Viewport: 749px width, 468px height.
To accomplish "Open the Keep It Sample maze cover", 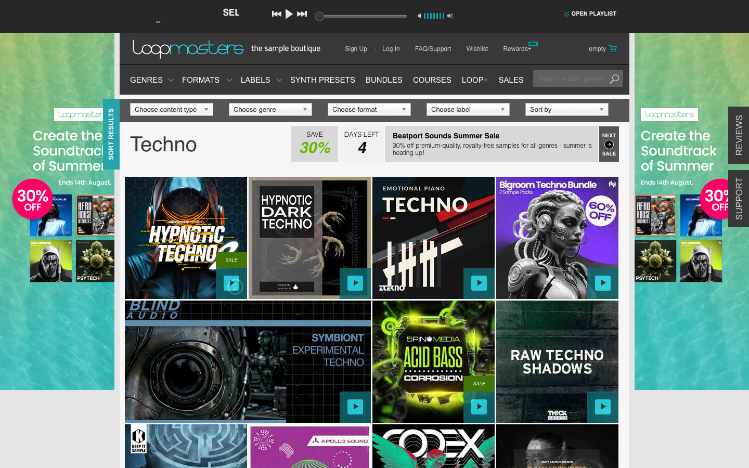I will point(186,446).
